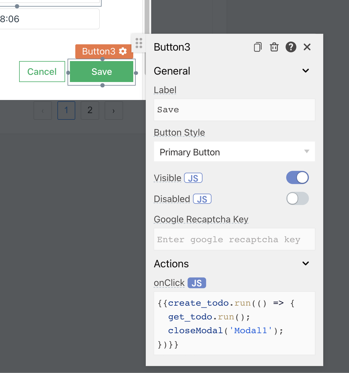Collapse the Actions section
349x373 pixels.
305,263
